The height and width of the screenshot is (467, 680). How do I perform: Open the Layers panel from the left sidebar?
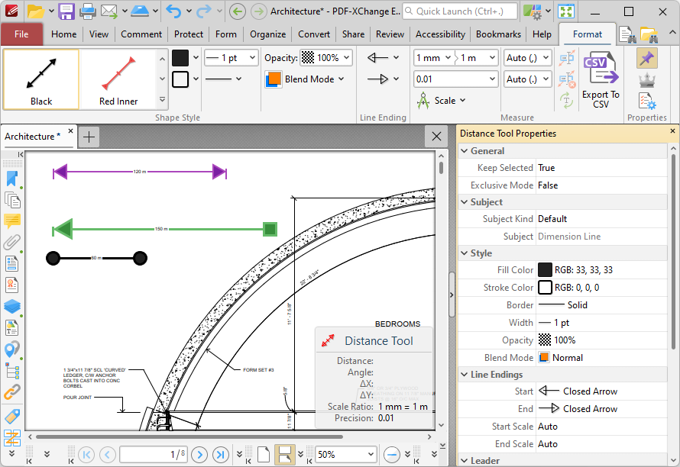[12, 306]
